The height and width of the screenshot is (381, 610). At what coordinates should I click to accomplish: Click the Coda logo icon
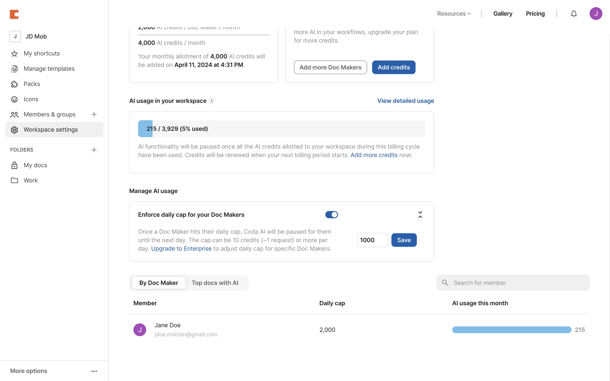[x=14, y=14]
